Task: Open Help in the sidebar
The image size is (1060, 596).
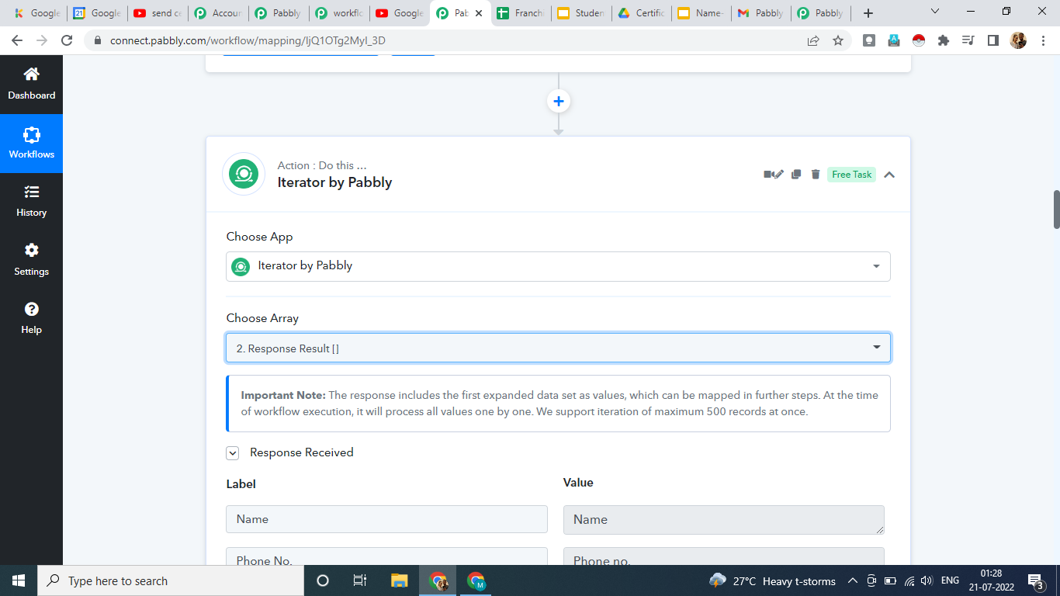Action: point(31,318)
